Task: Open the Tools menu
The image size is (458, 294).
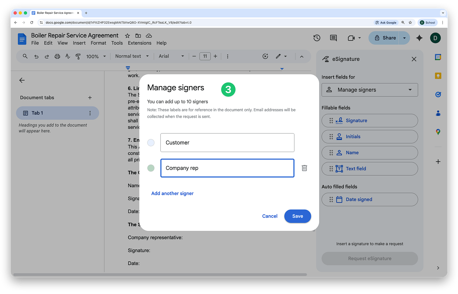Action: 117,43
